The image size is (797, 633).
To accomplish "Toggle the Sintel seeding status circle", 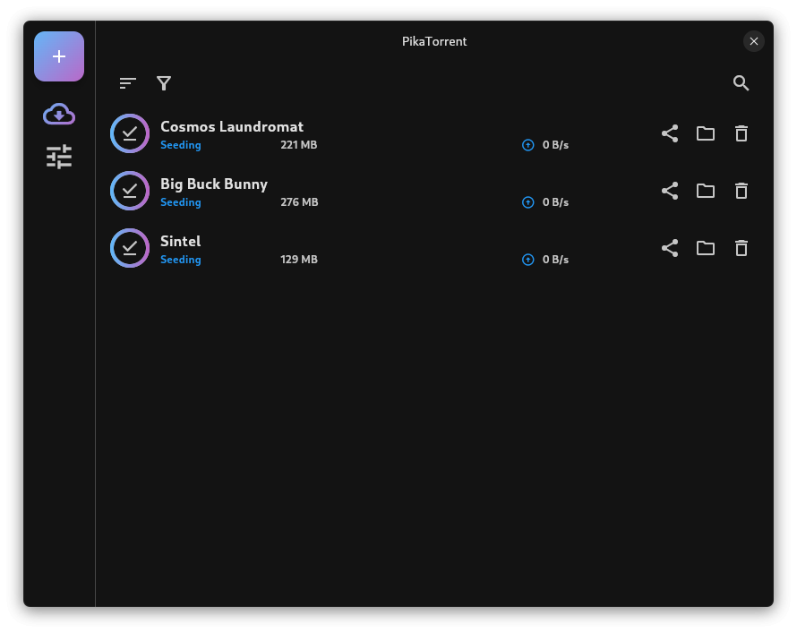I will pos(130,248).
